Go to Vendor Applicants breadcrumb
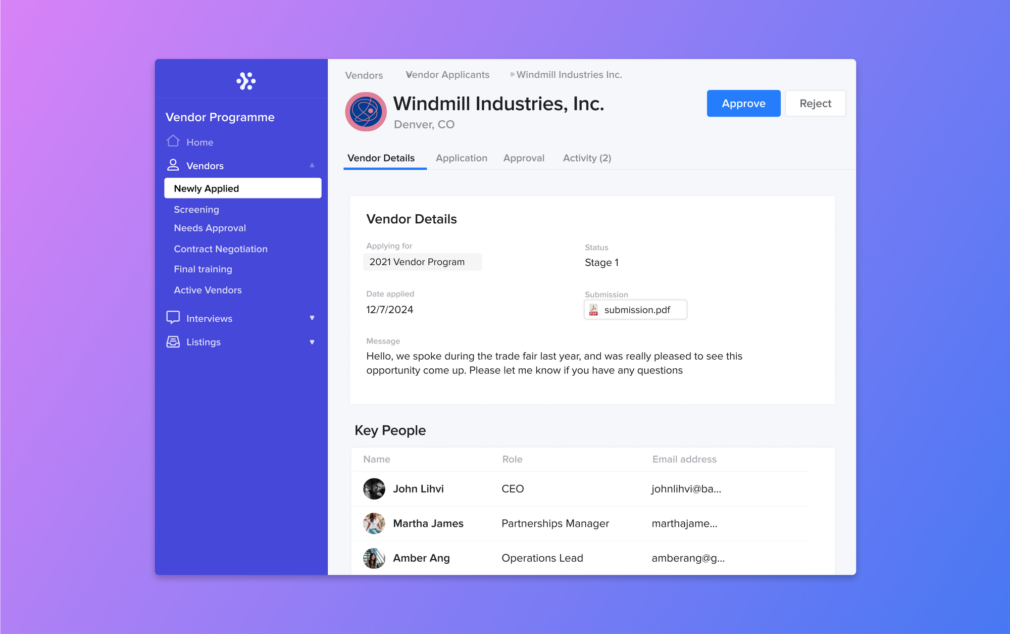The width and height of the screenshot is (1010, 634). 448,75
